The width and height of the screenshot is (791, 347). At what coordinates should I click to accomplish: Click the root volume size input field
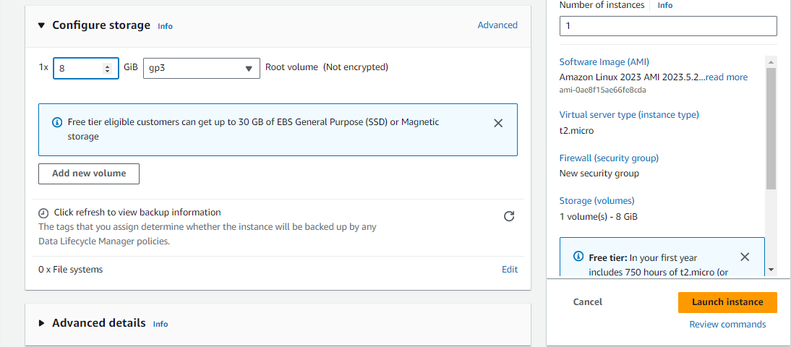pos(78,68)
